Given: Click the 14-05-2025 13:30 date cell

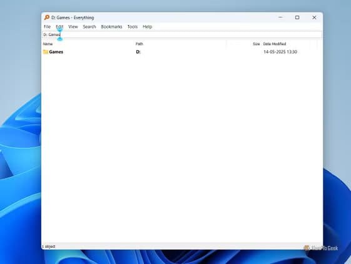Looking at the screenshot, I should (280, 52).
